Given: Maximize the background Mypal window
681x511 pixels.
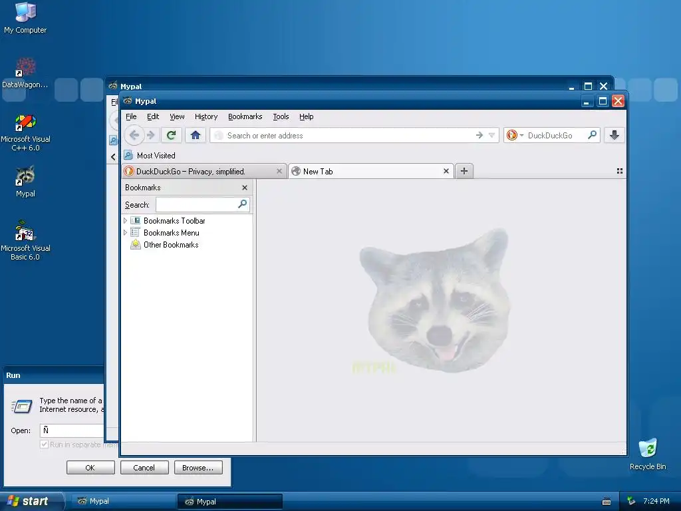Looking at the screenshot, I should click(x=588, y=86).
